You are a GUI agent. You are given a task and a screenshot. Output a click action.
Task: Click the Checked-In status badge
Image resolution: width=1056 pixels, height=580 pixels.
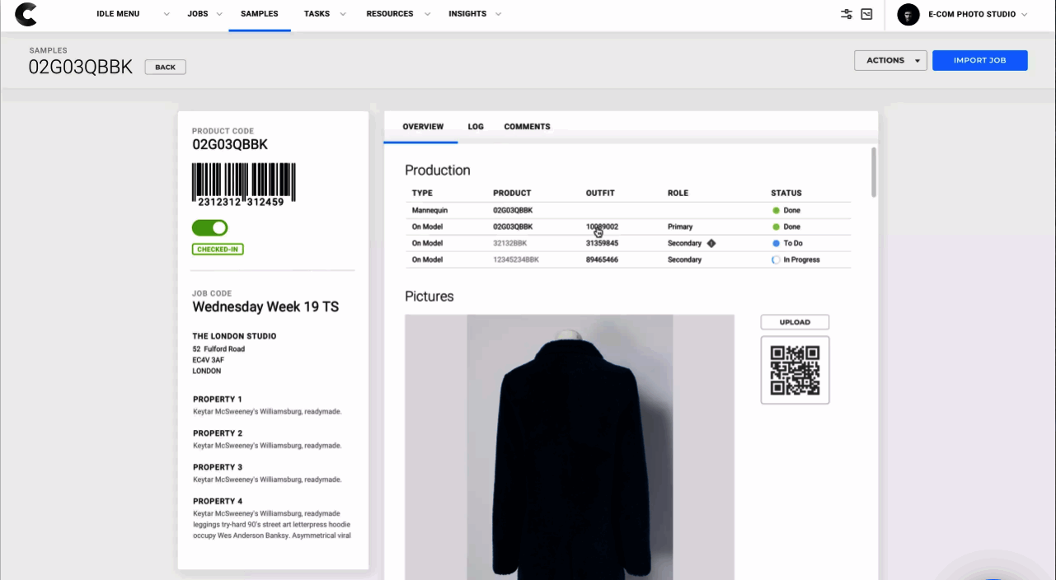(x=218, y=250)
